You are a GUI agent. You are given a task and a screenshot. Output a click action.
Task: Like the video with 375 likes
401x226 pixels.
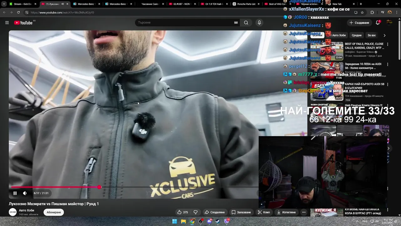(183, 212)
